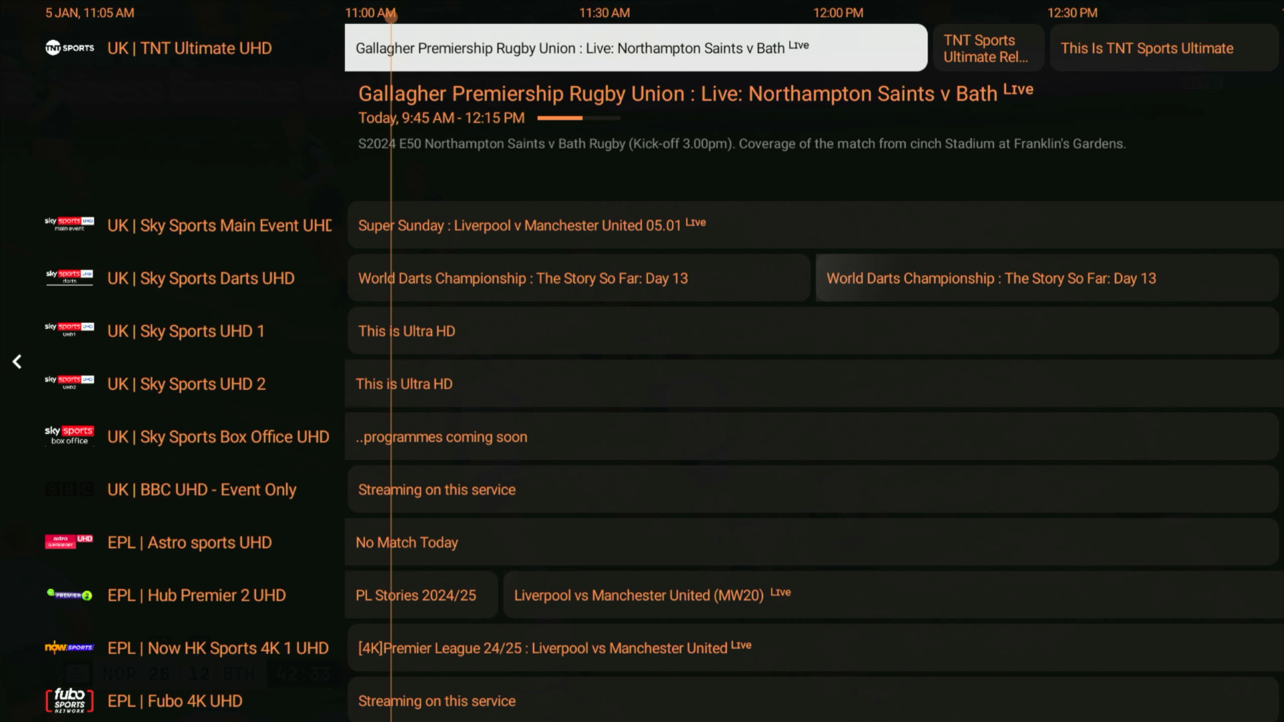Click the current time marker at 11:00 AM

(391, 16)
